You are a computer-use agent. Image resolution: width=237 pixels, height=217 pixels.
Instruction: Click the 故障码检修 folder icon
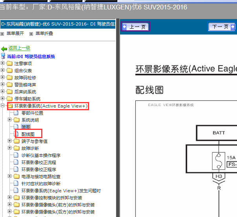pos(9,78)
